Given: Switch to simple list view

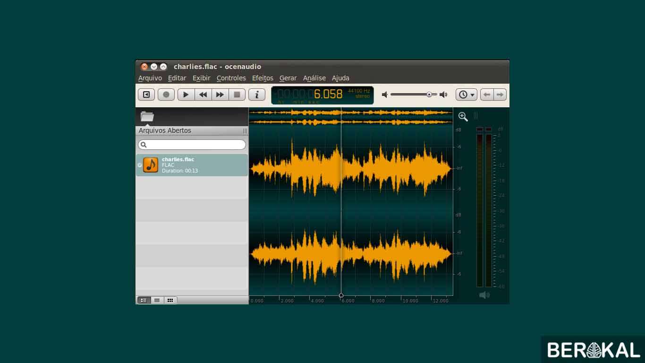Looking at the screenshot, I should (x=157, y=300).
